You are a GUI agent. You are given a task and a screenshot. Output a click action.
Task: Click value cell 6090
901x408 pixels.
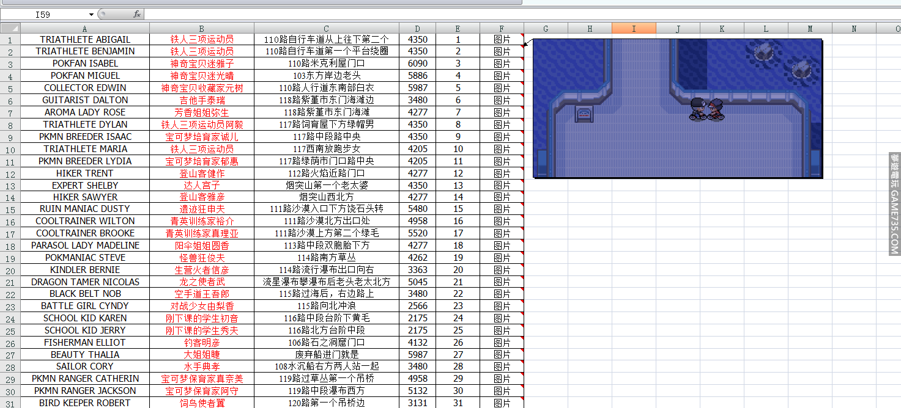(417, 64)
